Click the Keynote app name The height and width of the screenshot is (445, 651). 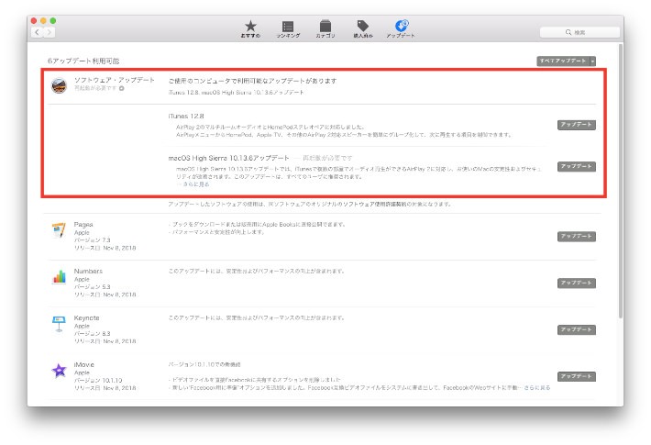click(x=86, y=317)
